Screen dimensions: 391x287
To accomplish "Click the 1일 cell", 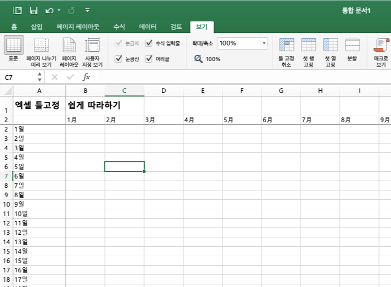I will click(39, 129).
